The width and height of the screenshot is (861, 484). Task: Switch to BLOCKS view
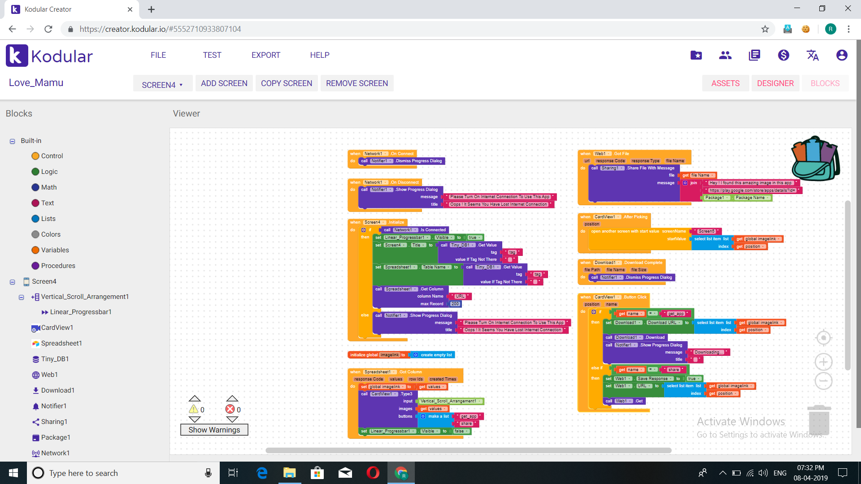pyautogui.click(x=825, y=83)
